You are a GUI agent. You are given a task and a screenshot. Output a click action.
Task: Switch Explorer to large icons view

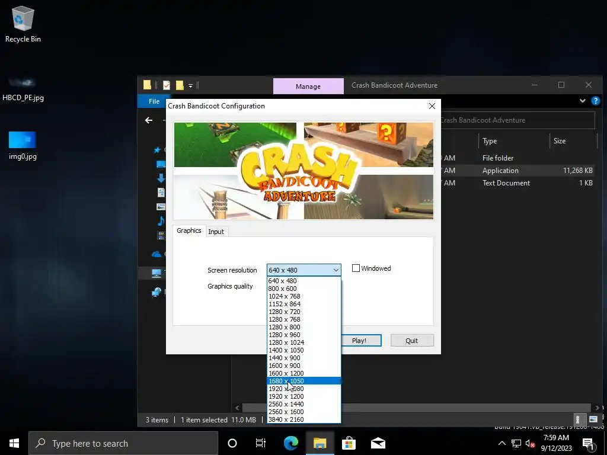[x=593, y=419]
